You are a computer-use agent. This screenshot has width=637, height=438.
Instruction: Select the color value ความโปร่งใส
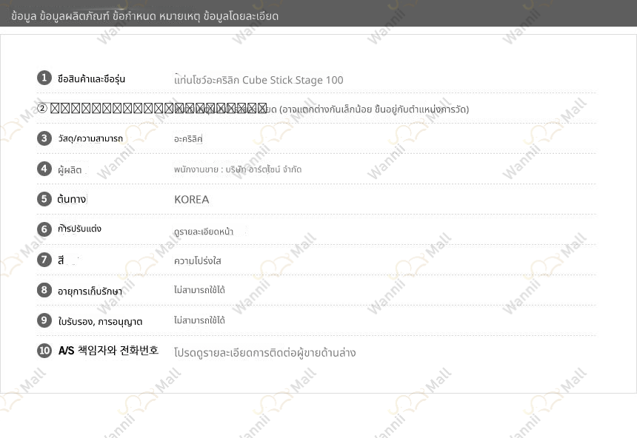point(198,260)
